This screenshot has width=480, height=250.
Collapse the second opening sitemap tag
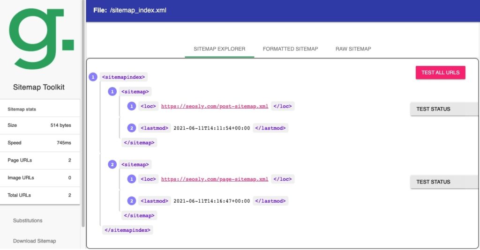coord(135,164)
